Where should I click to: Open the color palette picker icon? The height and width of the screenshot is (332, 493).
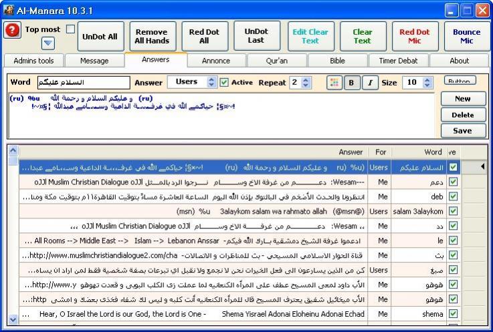[x=333, y=83]
